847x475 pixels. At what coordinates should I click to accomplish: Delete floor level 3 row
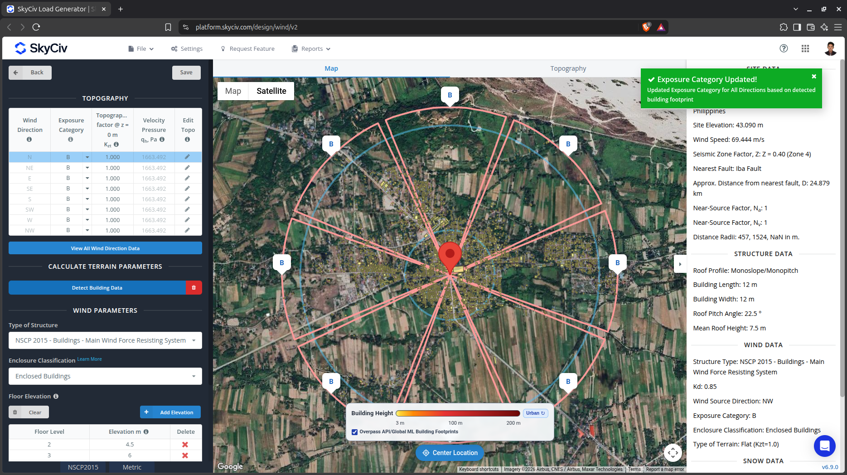click(185, 456)
